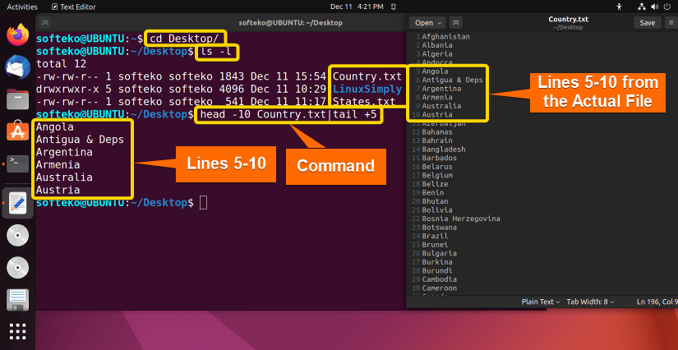The width and height of the screenshot is (678, 350).
Task: Click line 26 Bulgaria in editor
Action: pos(440,253)
